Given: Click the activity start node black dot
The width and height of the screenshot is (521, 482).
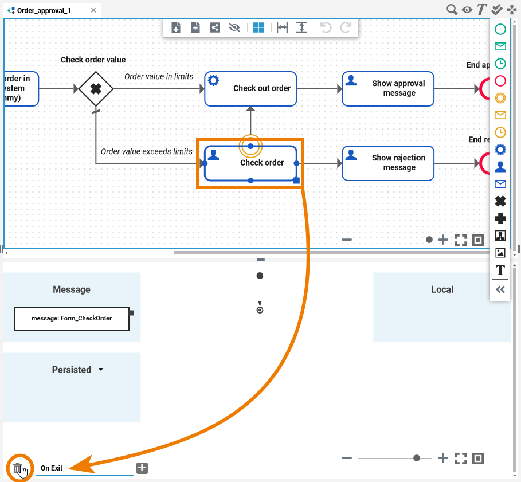Looking at the screenshot, I should [x=260, y=276].
